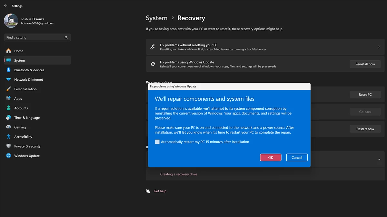Click the Go back button
Image resolution: width=387 pixels, height=217 pixels.
(x=365, y=112)
